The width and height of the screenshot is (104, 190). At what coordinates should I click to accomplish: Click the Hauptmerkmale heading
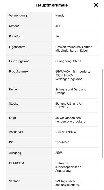pos(52,5)
